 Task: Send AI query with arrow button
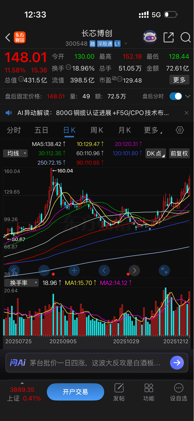click(177, 363)
